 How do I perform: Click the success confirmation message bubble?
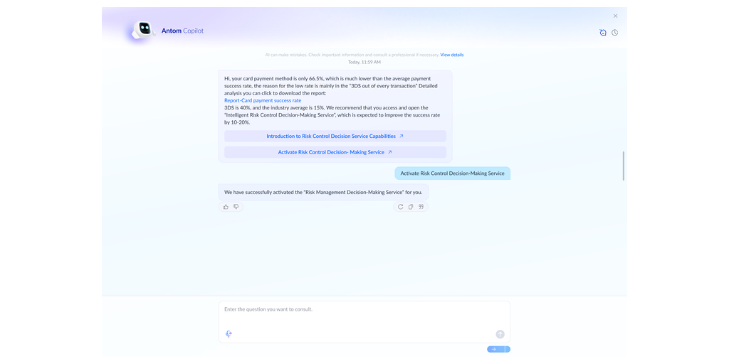[x=323, y=192]
